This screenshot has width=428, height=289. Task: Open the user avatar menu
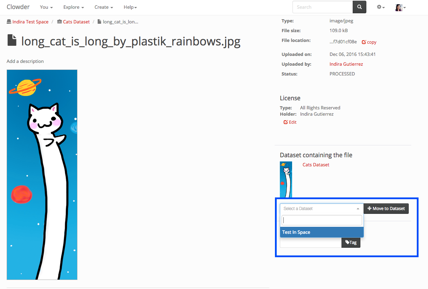(x=400, y=7)
